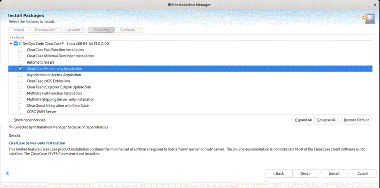Collapse the DevOps Code ClearCase tree node

[11, 44]
